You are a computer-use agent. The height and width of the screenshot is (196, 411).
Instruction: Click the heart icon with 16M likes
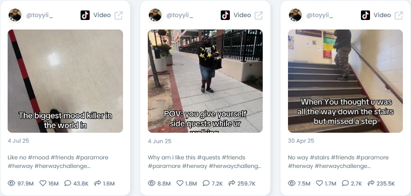pos(43,183)
